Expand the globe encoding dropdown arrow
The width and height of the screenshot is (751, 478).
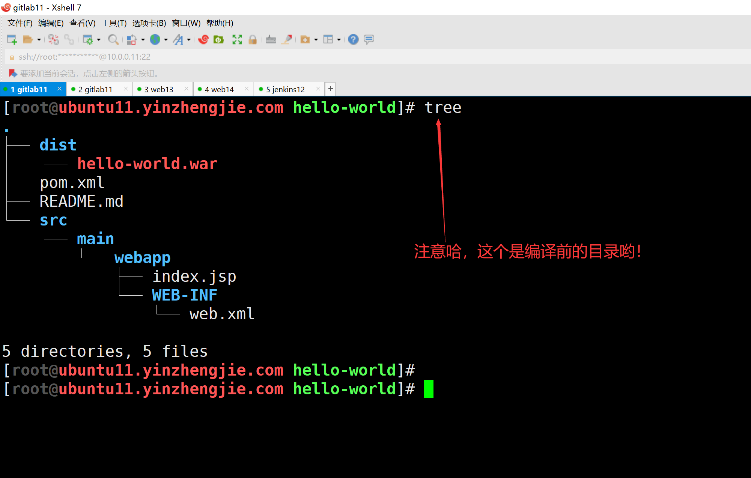click(166, 39)
